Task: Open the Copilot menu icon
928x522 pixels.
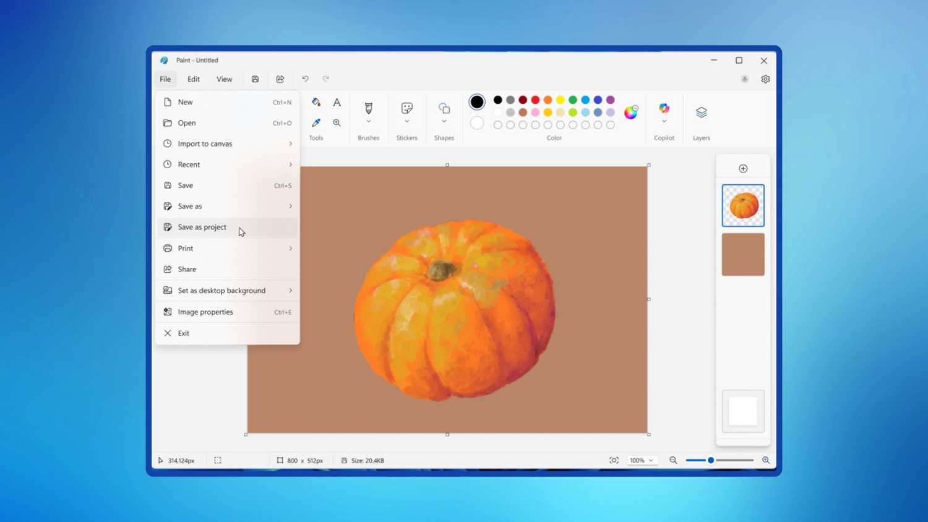Action: click(x=664, y=108)
